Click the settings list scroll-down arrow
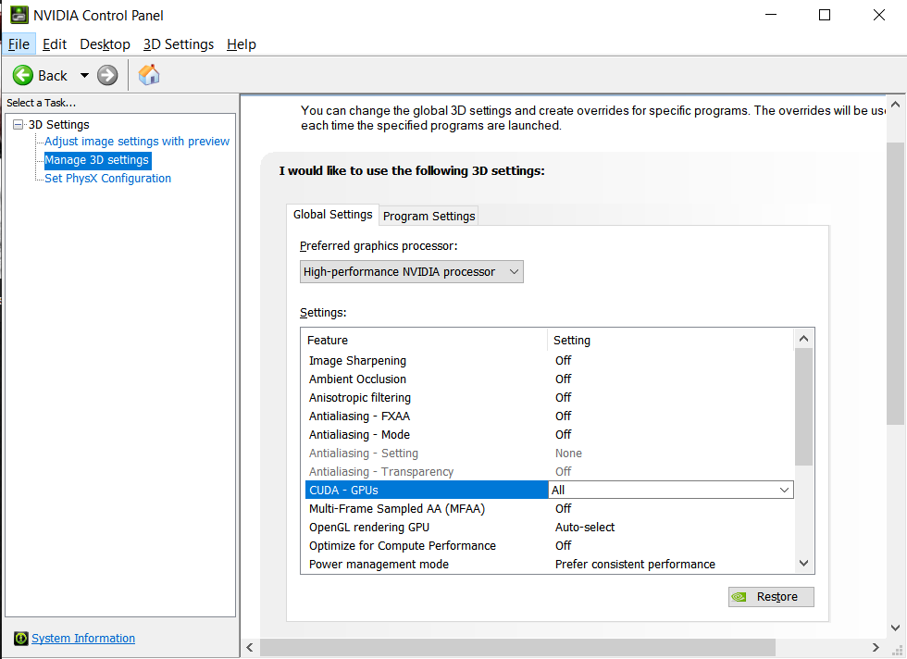Screen dimensions: 907x659 [x=803, y=563]
